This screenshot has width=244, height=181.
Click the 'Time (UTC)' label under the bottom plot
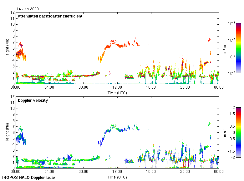coord(117,177)
